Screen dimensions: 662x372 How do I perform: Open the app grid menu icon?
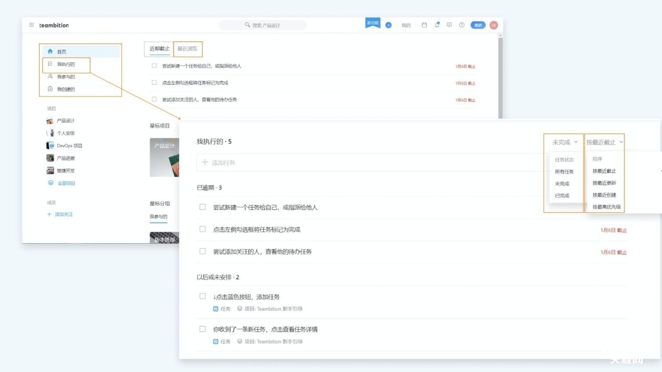click(31, 25)
